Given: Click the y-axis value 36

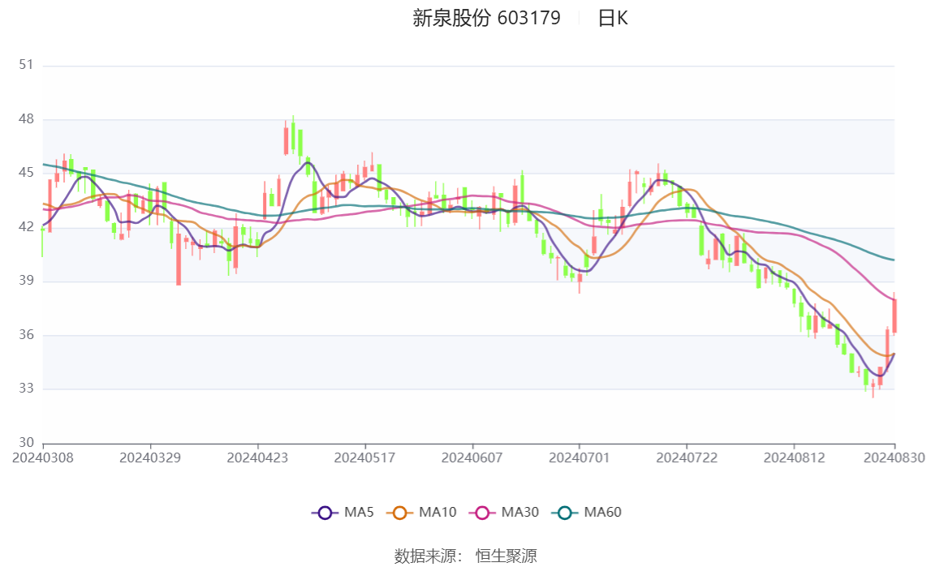Looking at the screenshot, I should [x=26, y=334].
